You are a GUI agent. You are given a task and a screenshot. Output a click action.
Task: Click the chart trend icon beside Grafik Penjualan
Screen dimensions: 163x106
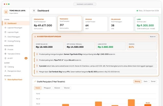35,82
